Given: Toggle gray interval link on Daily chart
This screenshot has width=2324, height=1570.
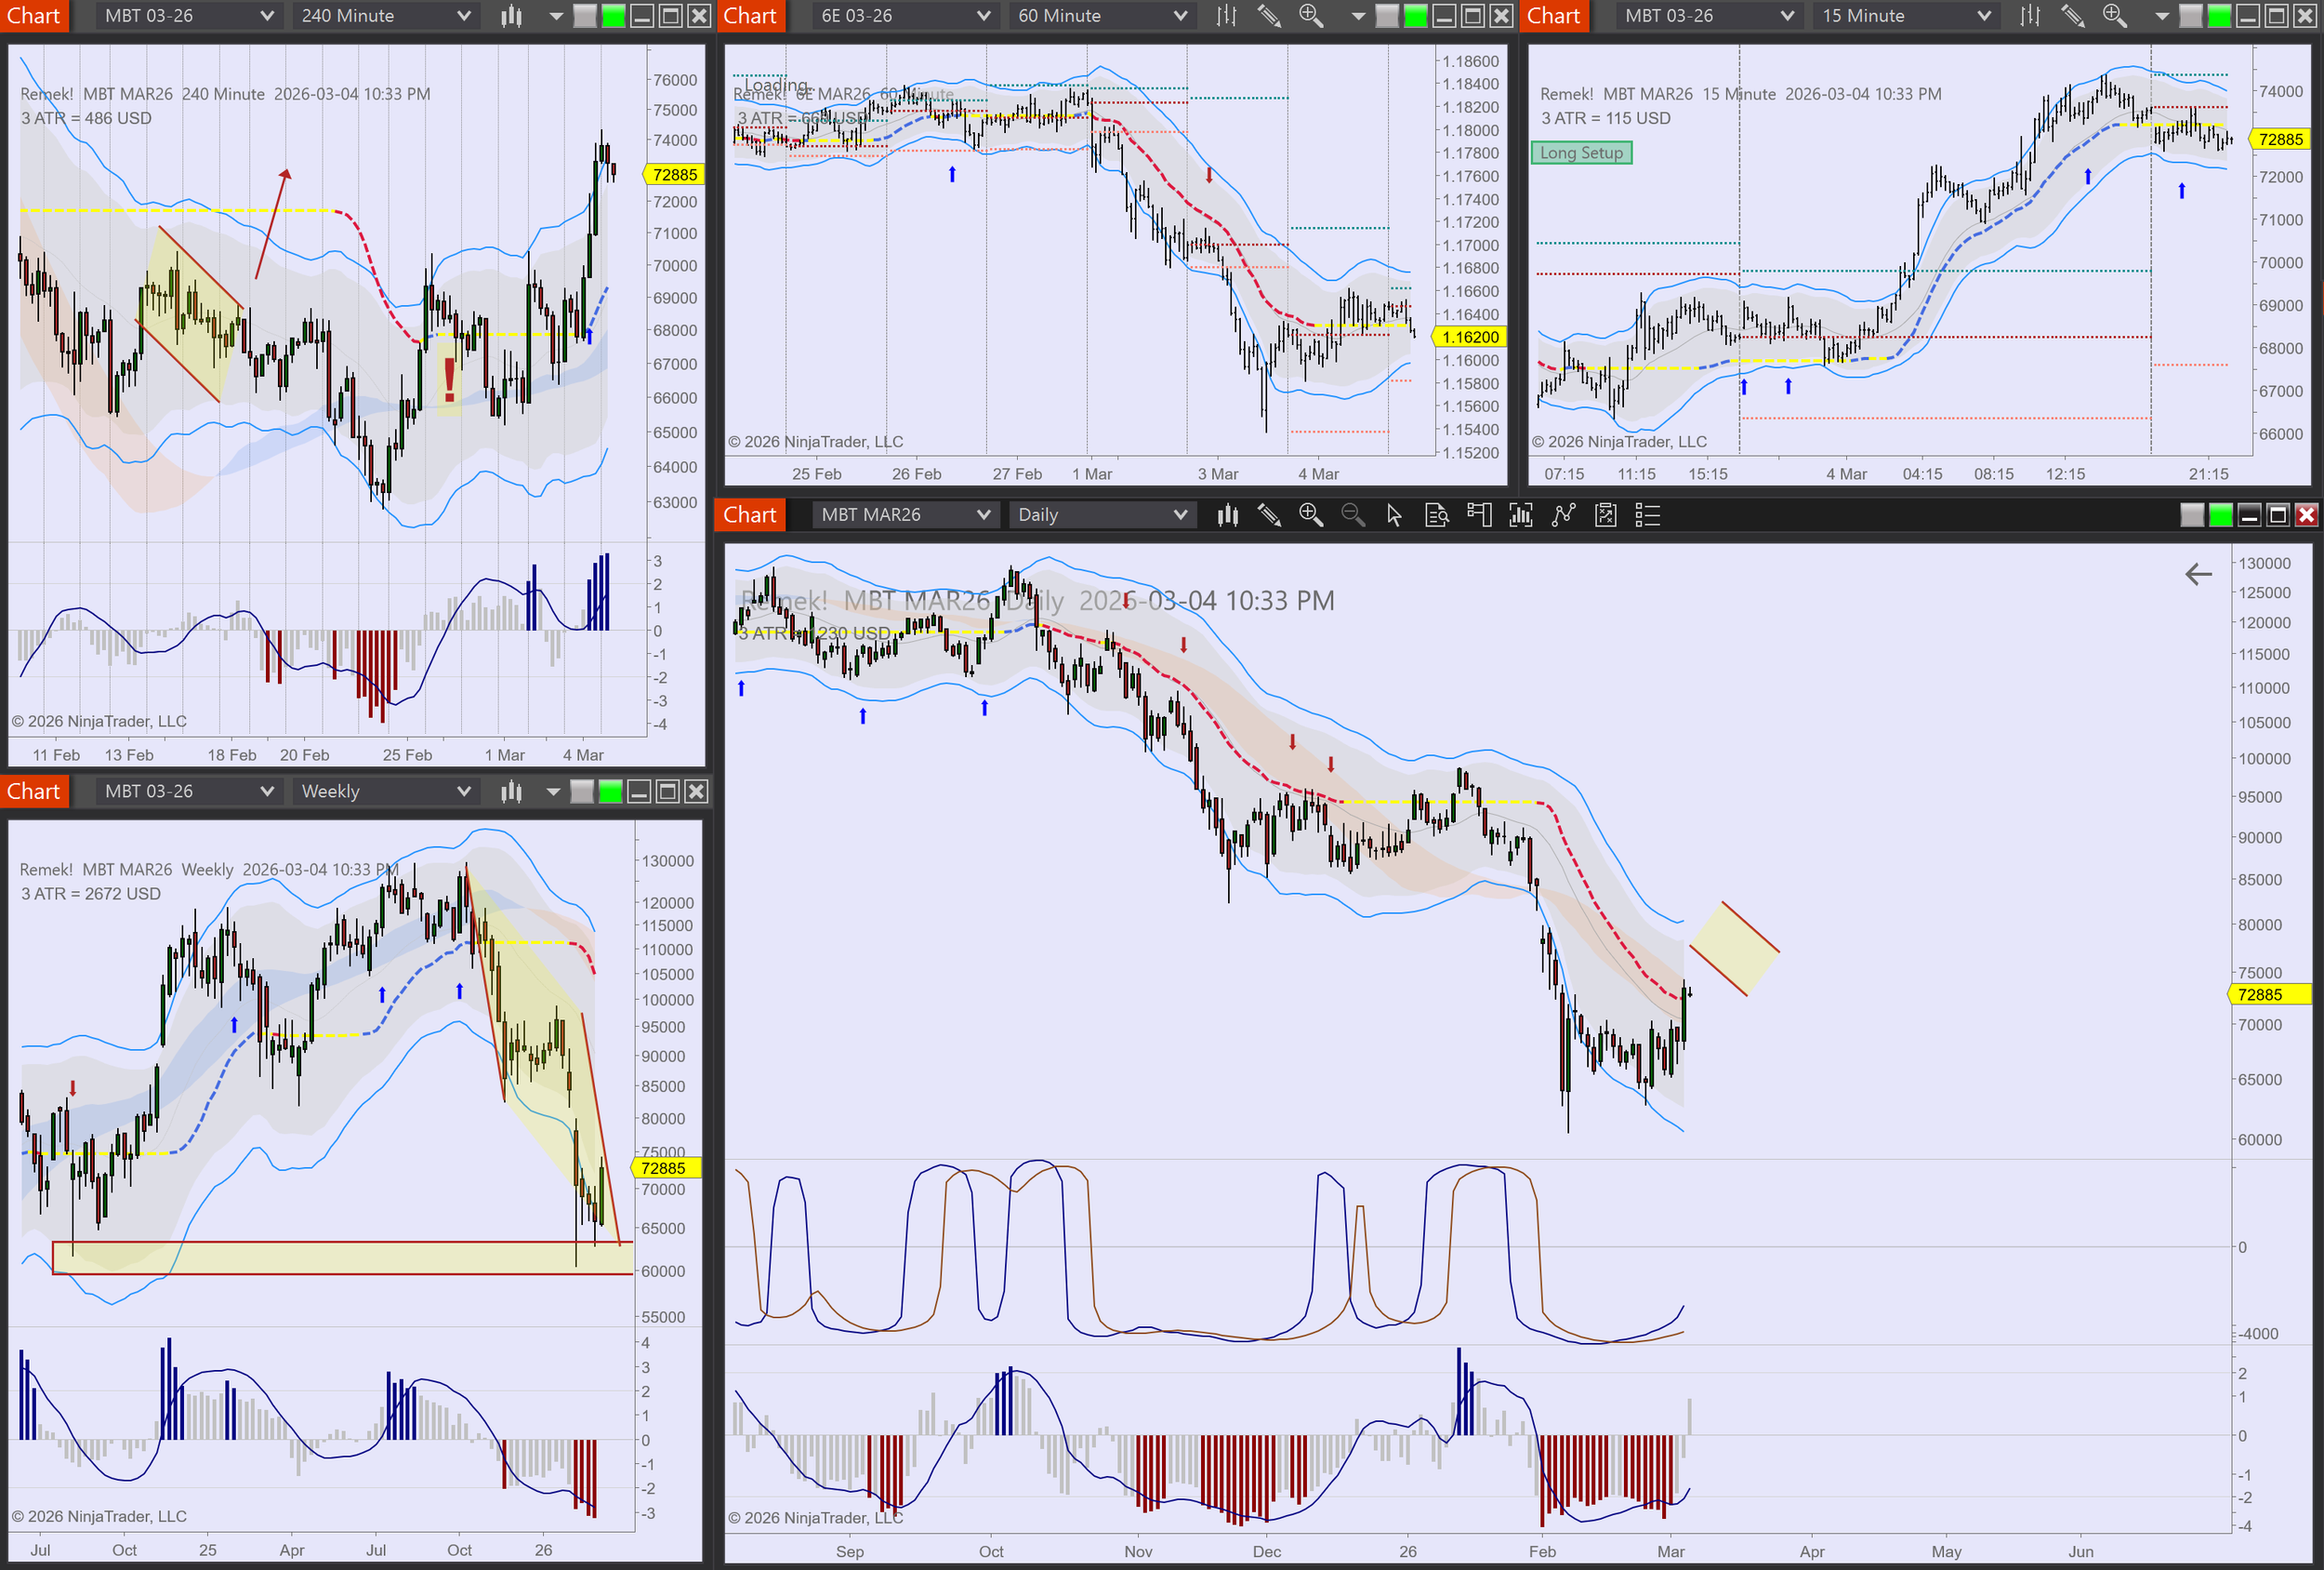Looking at the screenshot, I should coord(2192,515).
